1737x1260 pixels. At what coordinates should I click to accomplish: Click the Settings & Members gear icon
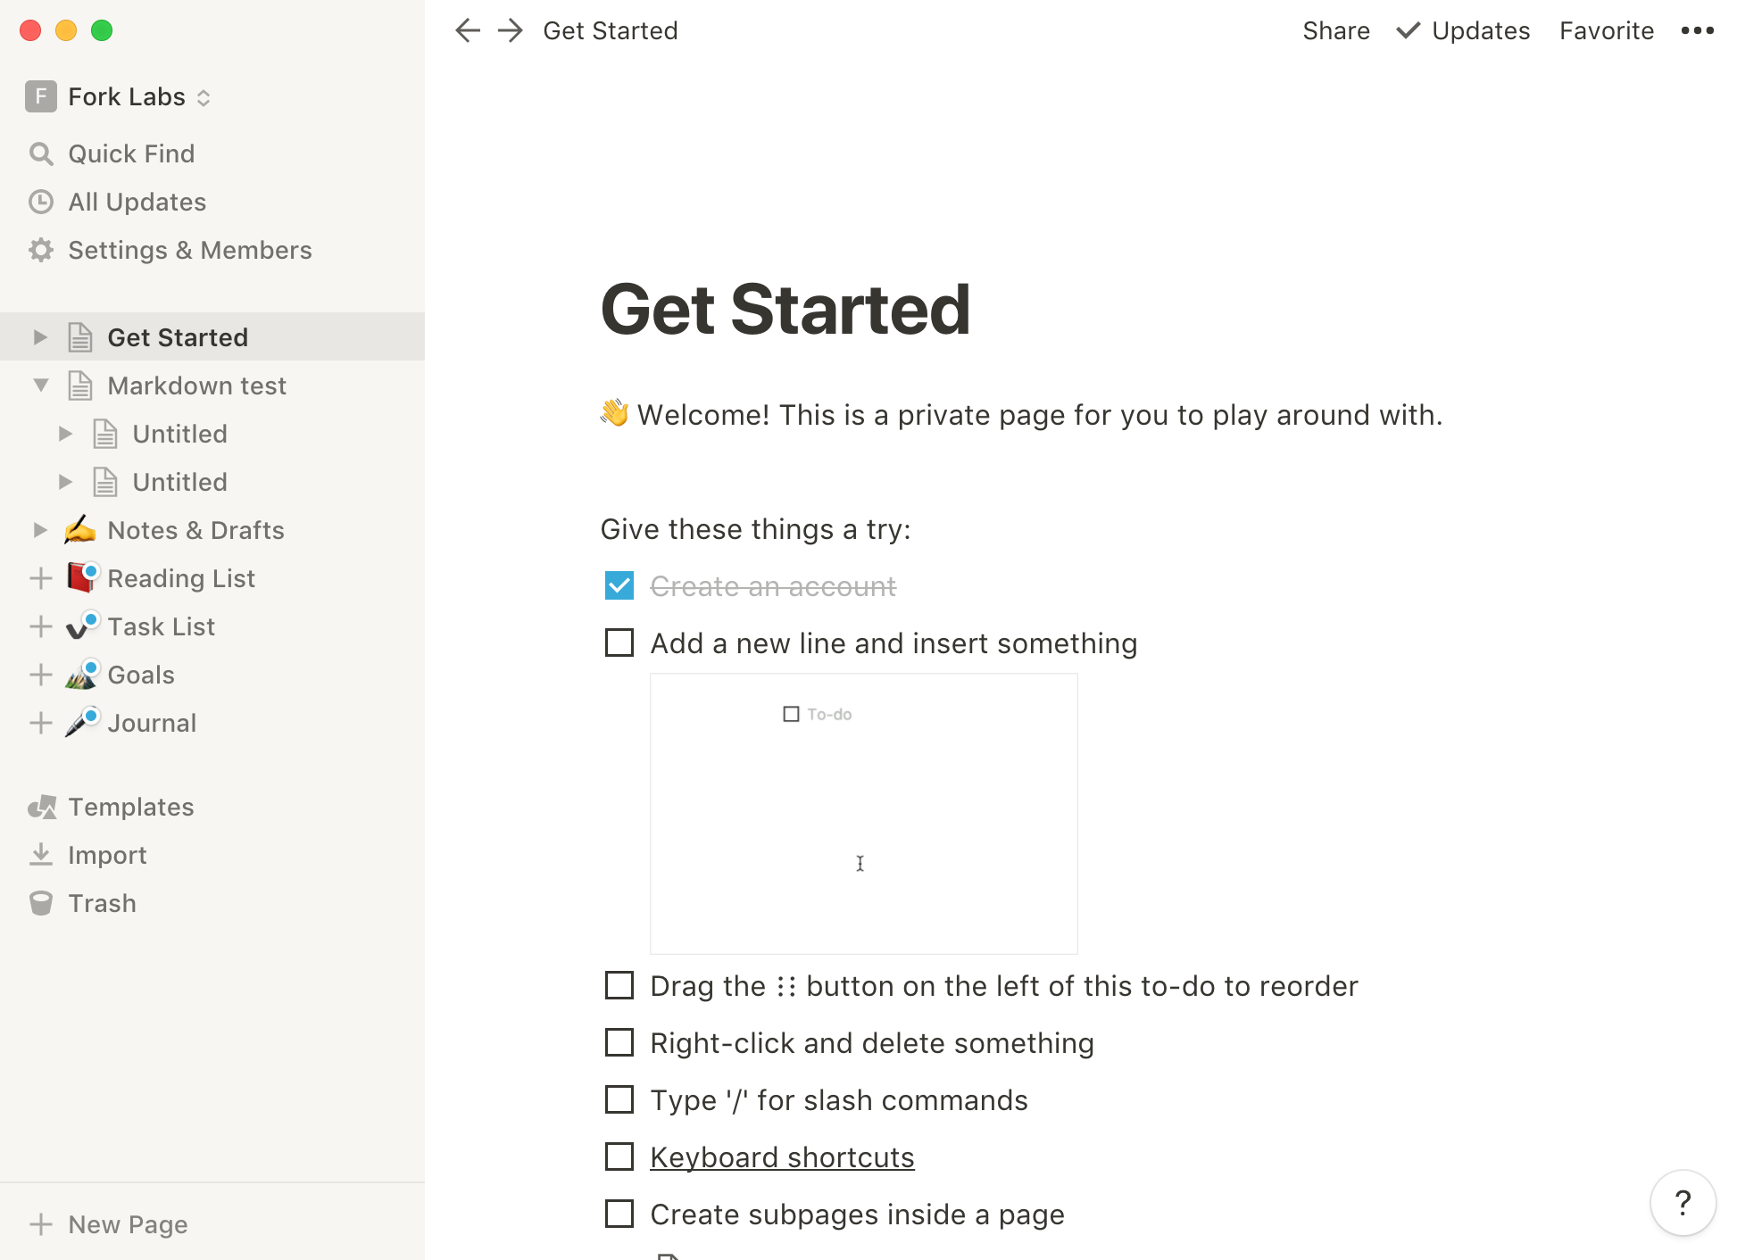(42, 249)
